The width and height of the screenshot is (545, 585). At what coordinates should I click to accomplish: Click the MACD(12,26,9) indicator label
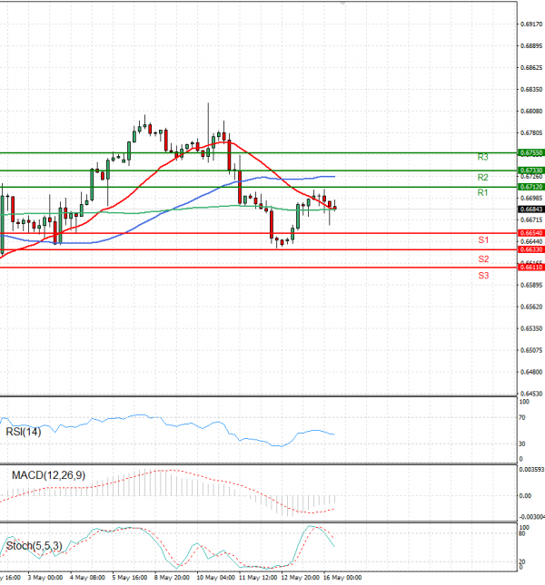(48, 475)
